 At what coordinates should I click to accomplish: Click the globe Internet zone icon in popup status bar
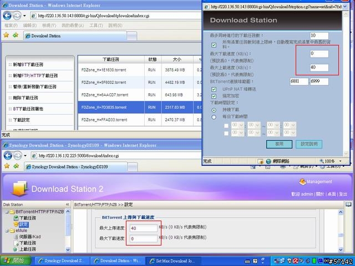point(268,161)
